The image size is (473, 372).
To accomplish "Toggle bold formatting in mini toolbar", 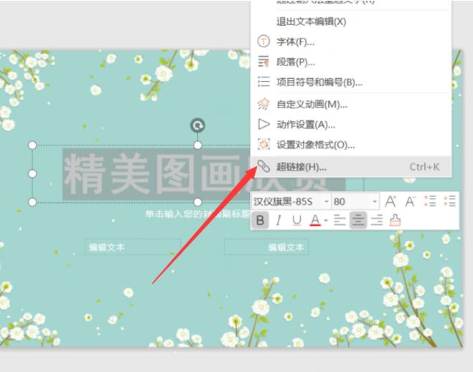I will tap(260, 220).
